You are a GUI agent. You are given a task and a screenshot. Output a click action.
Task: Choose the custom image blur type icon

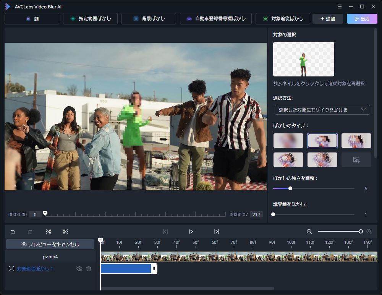356,160
